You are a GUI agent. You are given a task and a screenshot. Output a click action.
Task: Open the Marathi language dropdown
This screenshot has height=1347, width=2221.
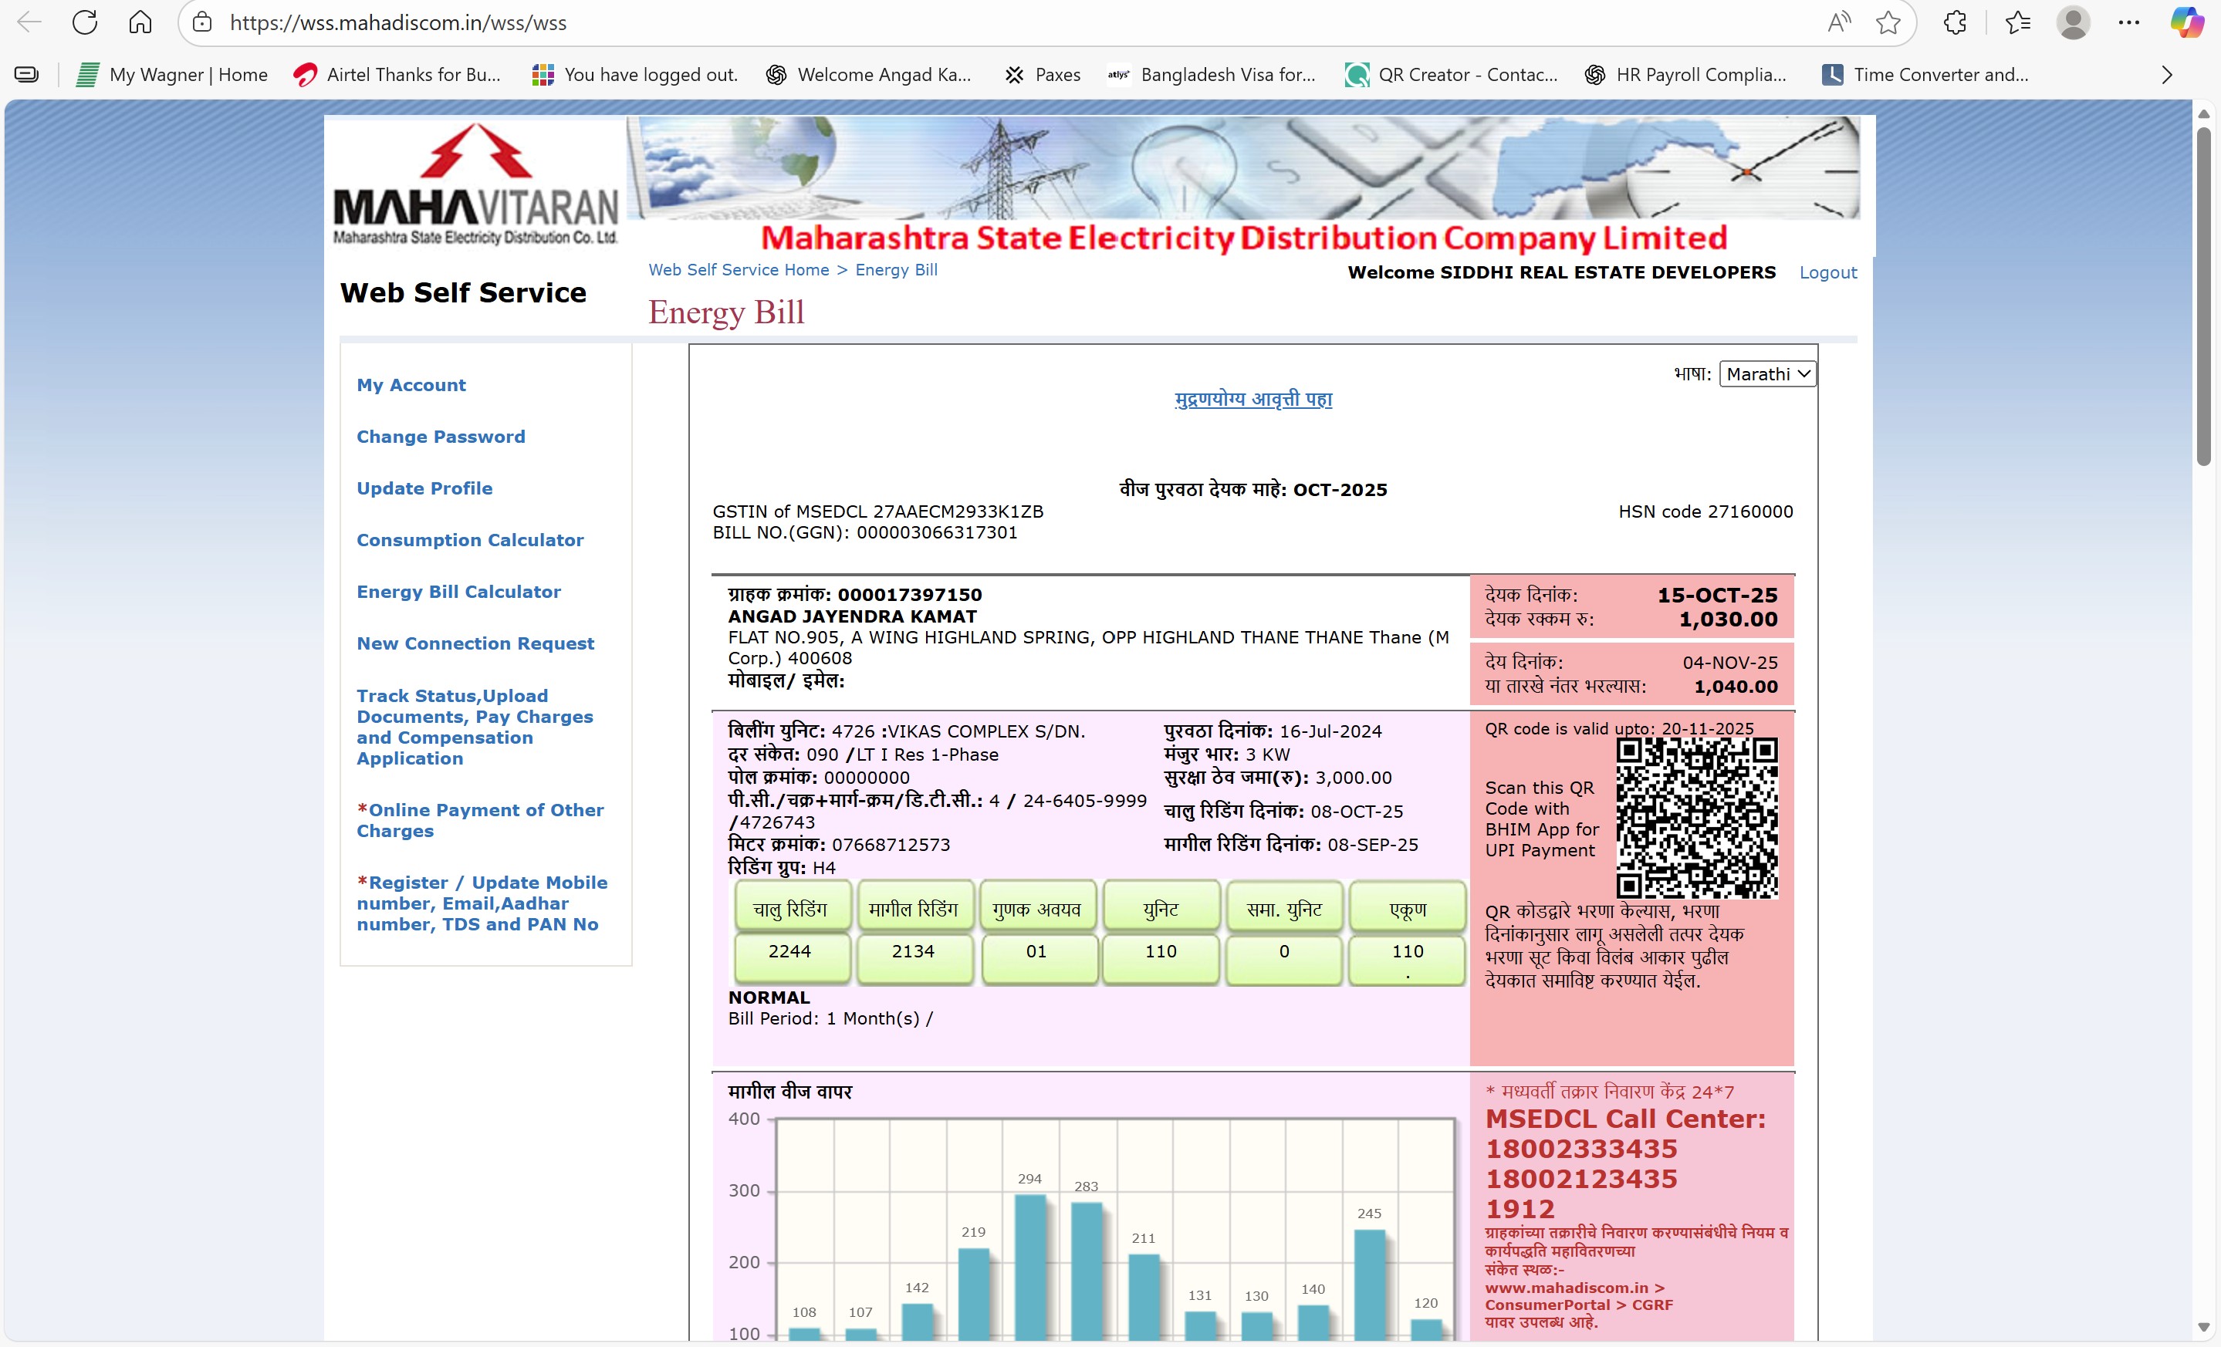(1766, 374)
